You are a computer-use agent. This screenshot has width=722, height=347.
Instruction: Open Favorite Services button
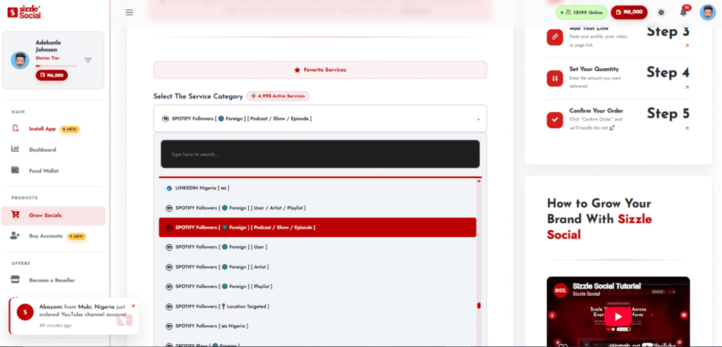coord(320,70)
